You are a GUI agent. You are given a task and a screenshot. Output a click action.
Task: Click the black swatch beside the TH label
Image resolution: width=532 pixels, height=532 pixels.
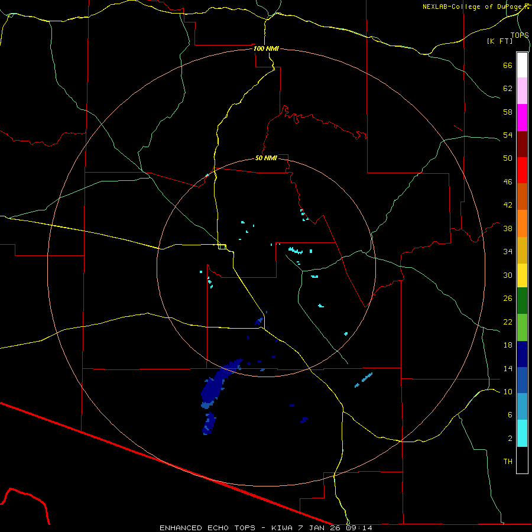pos(522,460)
